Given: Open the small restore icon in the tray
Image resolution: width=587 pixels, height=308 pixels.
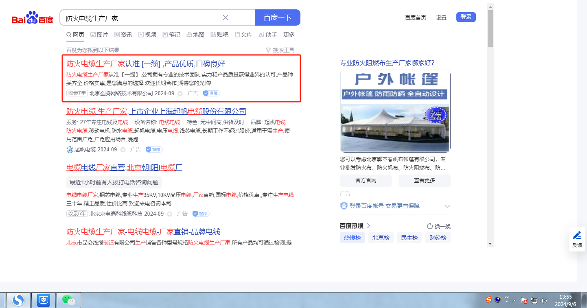Looking at the screenshot, I should point(507,297).
